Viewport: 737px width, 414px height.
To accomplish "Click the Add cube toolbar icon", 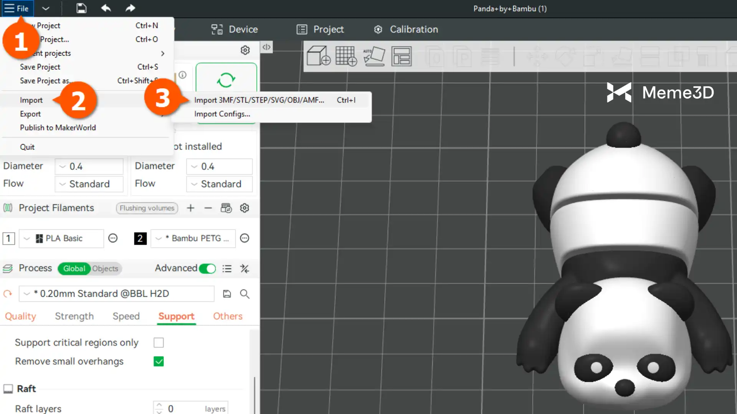I will coord(318,56).
